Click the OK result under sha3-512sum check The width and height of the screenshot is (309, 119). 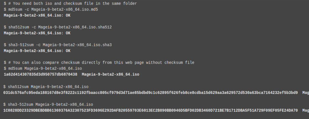point(68,51)
